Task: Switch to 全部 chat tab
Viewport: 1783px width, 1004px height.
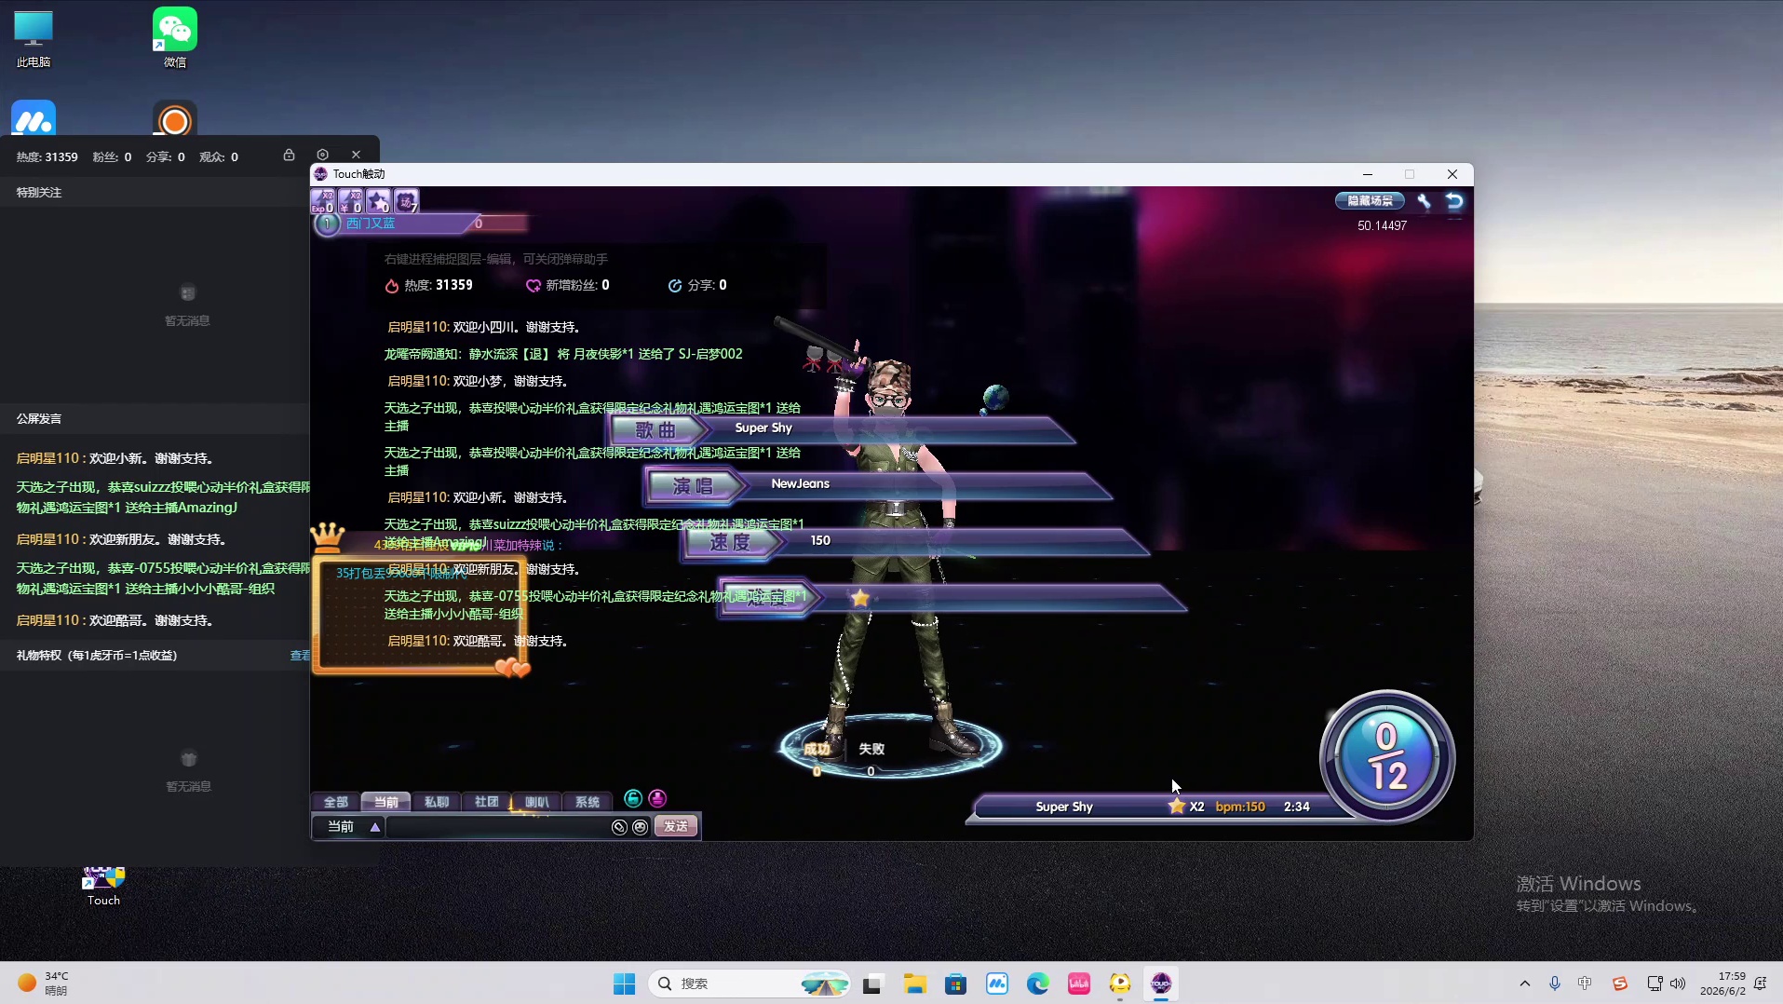Action: 335,802
